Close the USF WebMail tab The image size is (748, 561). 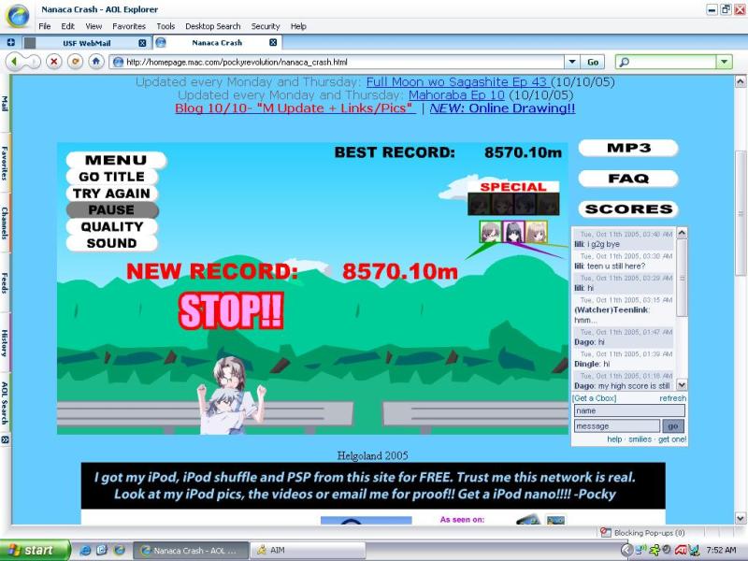pyautogui.click(x=142, y=43)
